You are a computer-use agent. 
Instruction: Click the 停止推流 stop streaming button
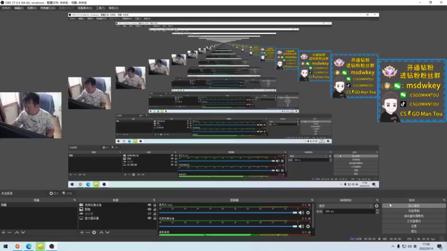413,205
